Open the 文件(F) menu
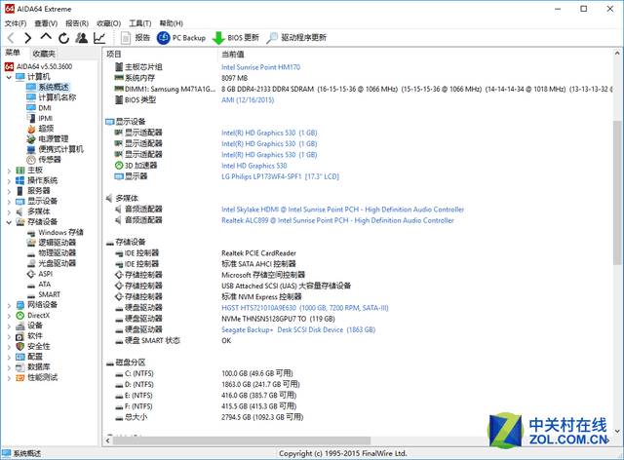 pos(16,23)
